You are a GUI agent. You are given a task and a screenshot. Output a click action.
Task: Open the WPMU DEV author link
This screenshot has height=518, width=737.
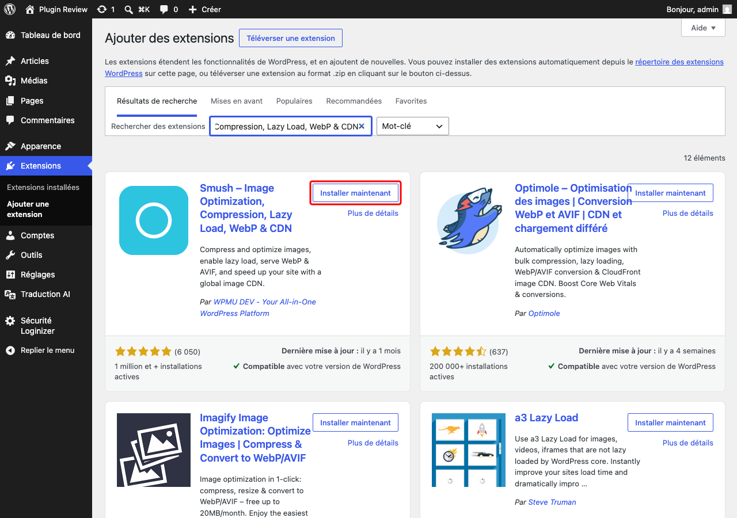[x=258, y=308]
